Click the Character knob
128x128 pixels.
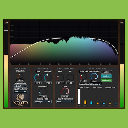[48, 77]
